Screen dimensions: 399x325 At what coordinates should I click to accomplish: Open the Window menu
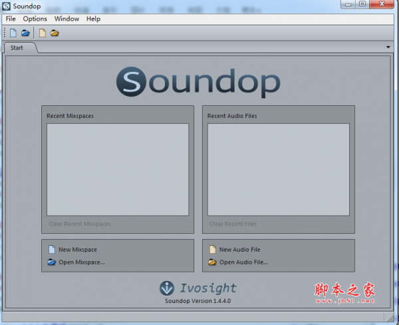click(66, 19)
